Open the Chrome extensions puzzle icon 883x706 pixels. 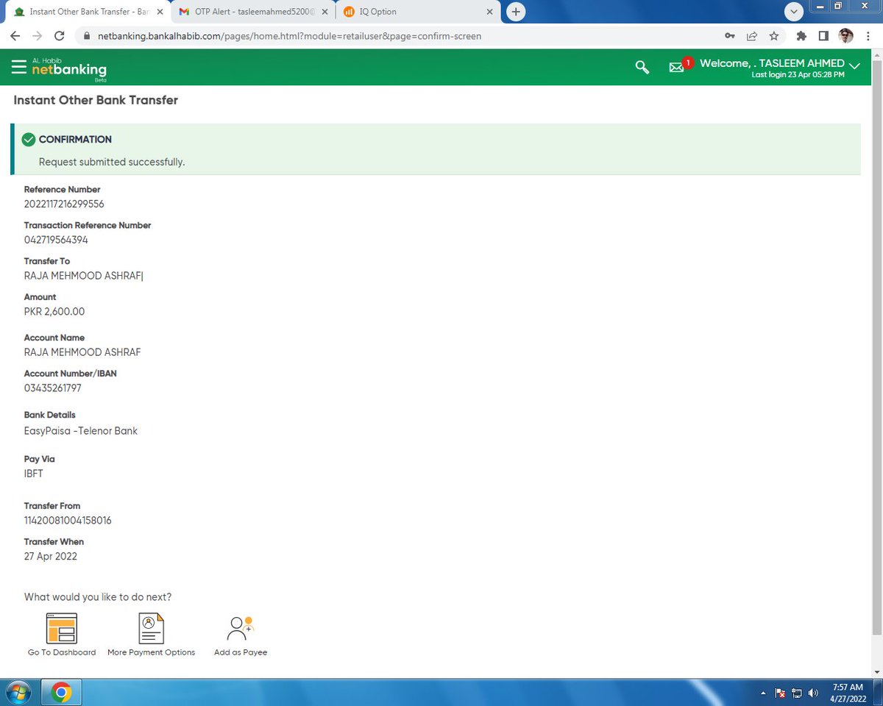(x=801, y=35)
